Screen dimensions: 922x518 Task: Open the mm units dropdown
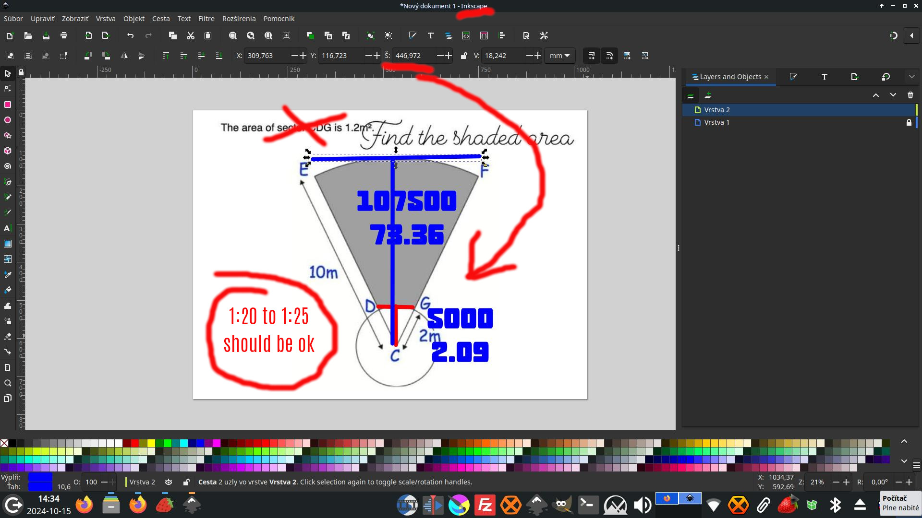(x=559, y=56)
